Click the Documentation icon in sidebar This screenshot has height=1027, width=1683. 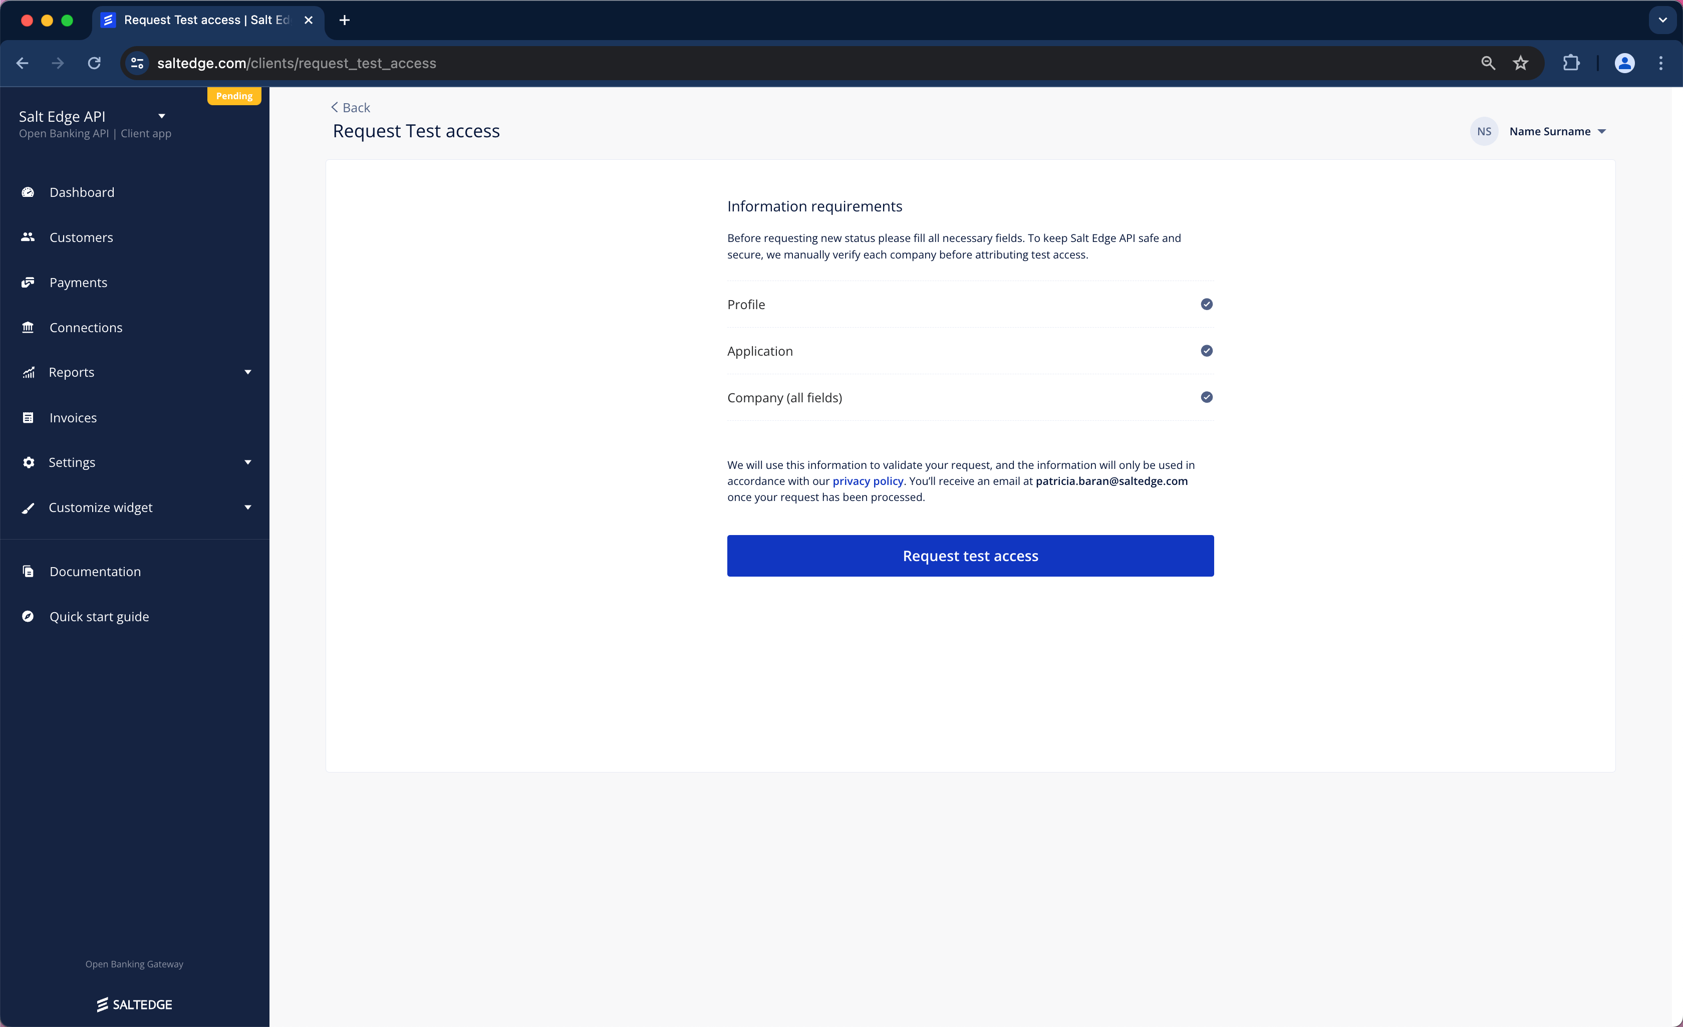[x=29, y=570]
